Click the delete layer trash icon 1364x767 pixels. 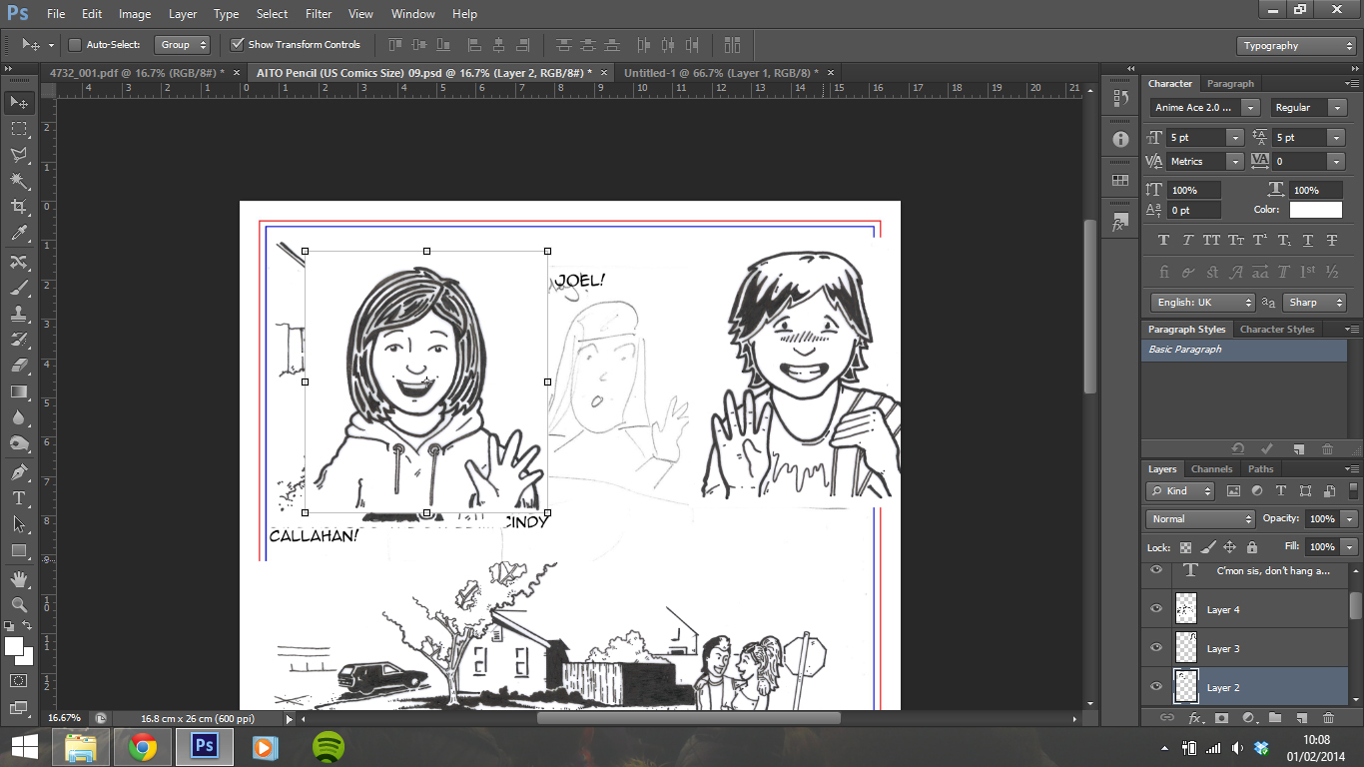(1328, 718)
